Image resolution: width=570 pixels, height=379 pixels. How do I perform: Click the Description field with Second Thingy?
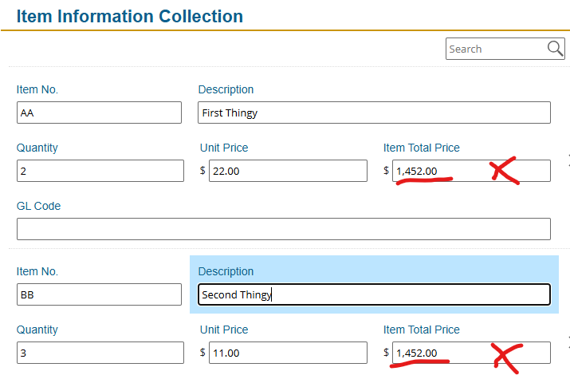[374, 294]
